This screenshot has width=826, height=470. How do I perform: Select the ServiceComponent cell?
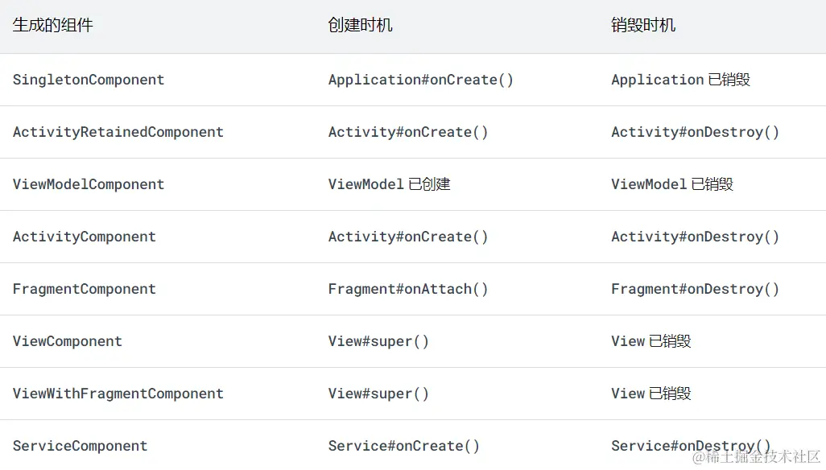(x=81, y=446)
